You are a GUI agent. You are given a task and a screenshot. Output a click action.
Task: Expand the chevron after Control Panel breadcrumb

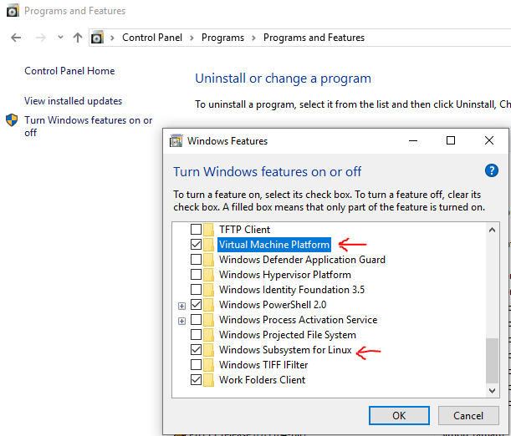tap(192, 38)
